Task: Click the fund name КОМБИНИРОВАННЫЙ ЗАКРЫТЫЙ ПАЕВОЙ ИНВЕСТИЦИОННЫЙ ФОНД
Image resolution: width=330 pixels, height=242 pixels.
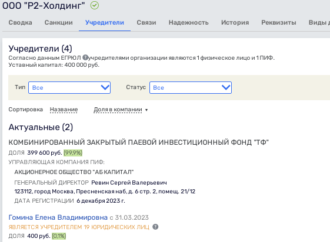Action: (x=138, y=142)
